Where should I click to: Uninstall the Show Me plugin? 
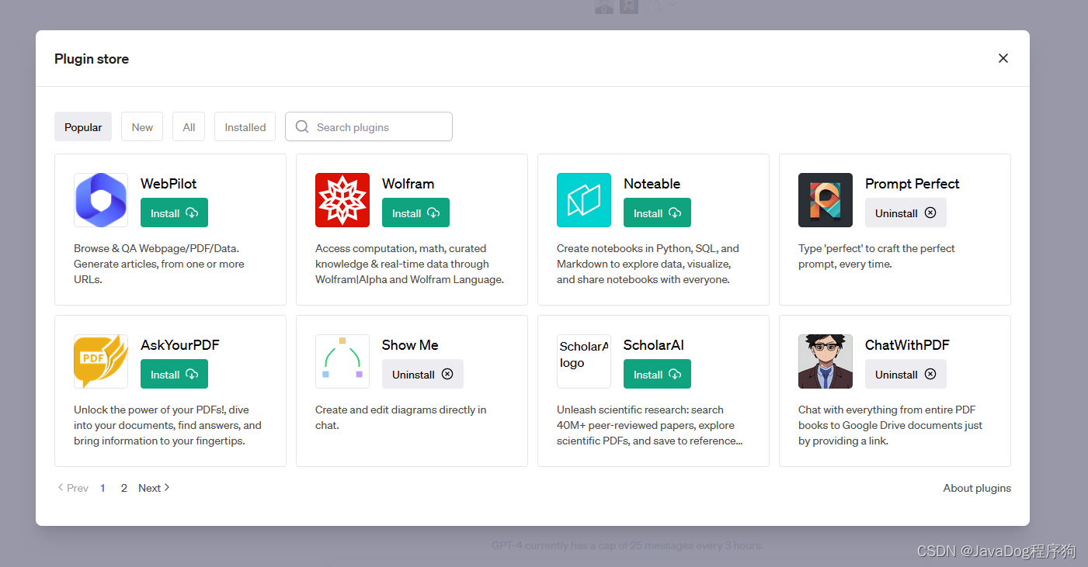click(422, 374)
